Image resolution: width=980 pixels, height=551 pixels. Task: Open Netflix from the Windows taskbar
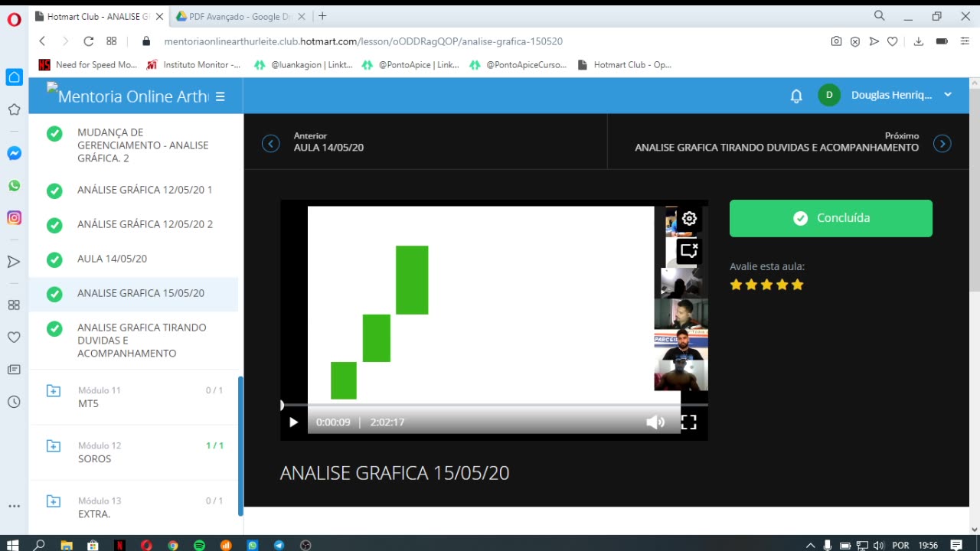[119, 546]
